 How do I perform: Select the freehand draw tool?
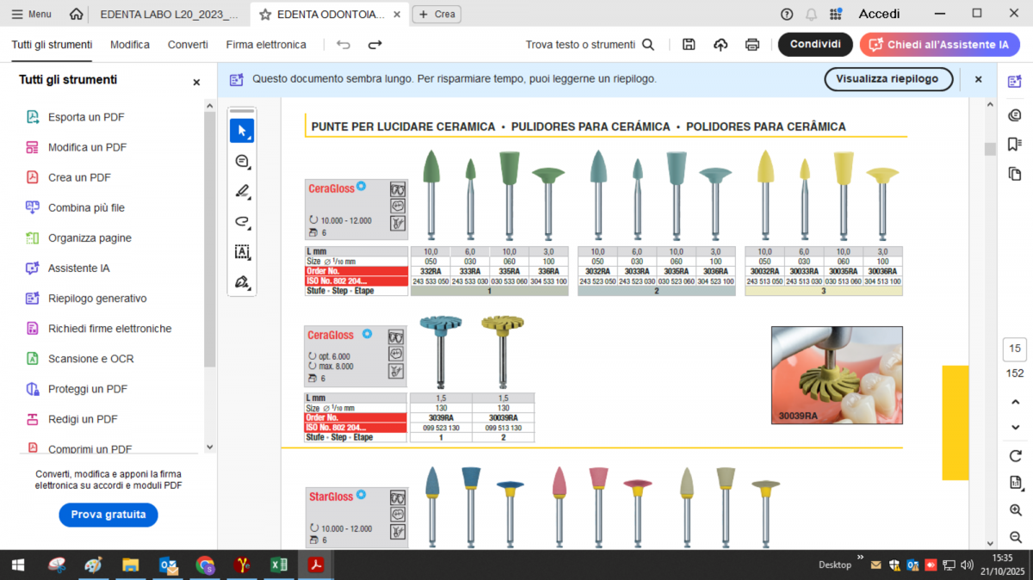point(242,222)
